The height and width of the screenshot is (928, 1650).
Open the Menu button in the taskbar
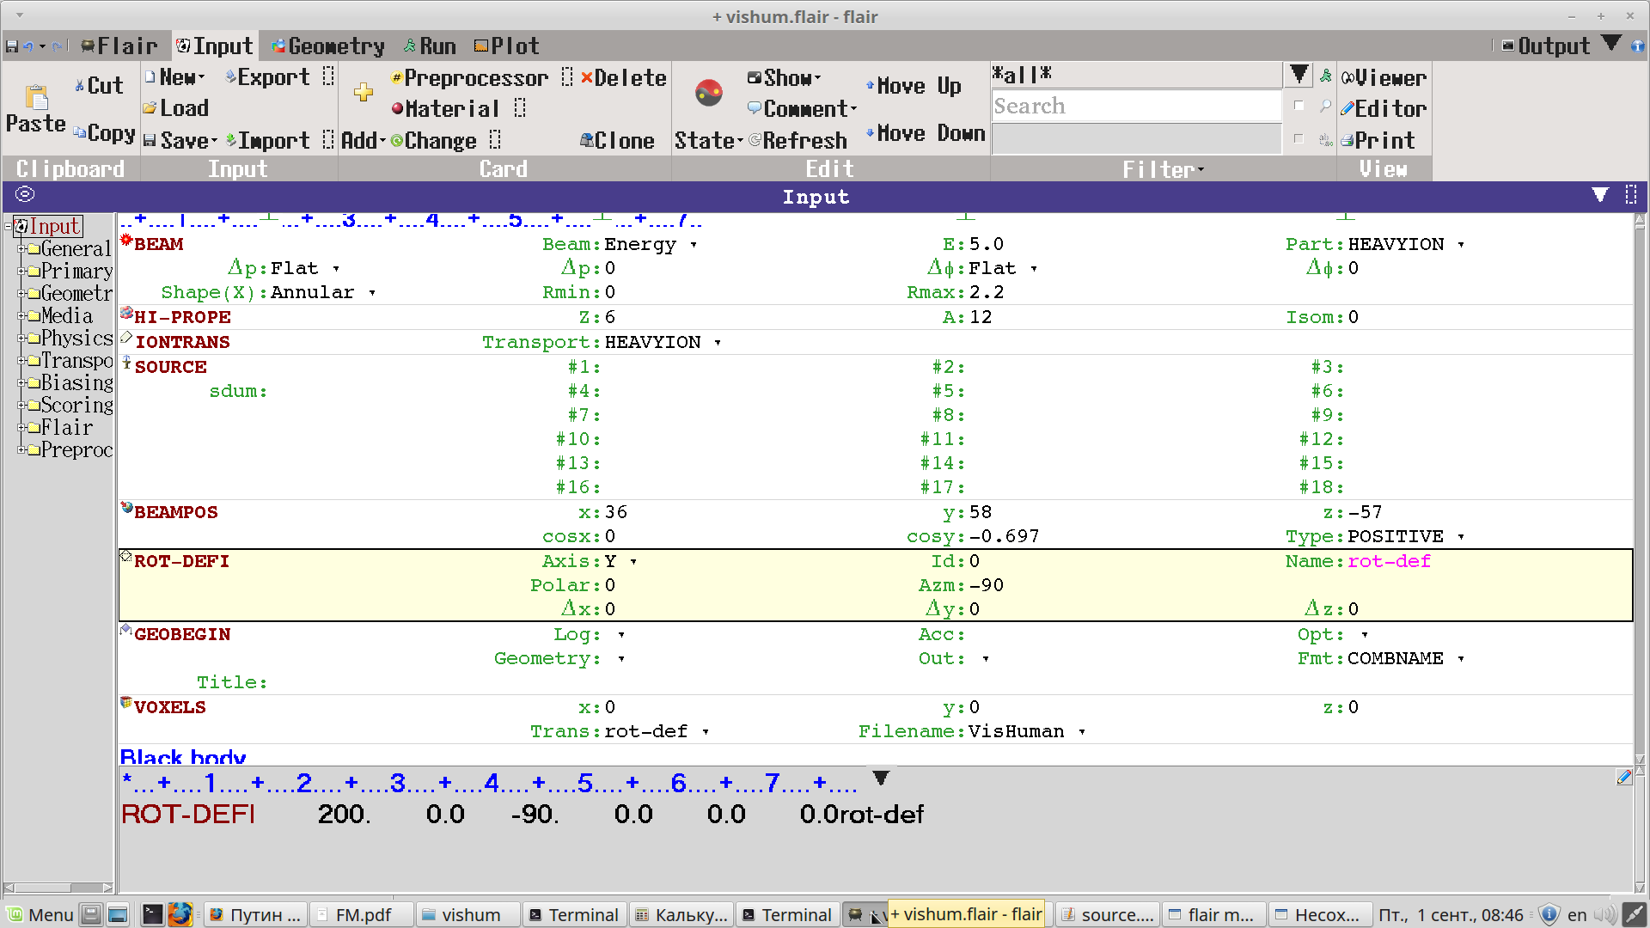click(40, 915)
